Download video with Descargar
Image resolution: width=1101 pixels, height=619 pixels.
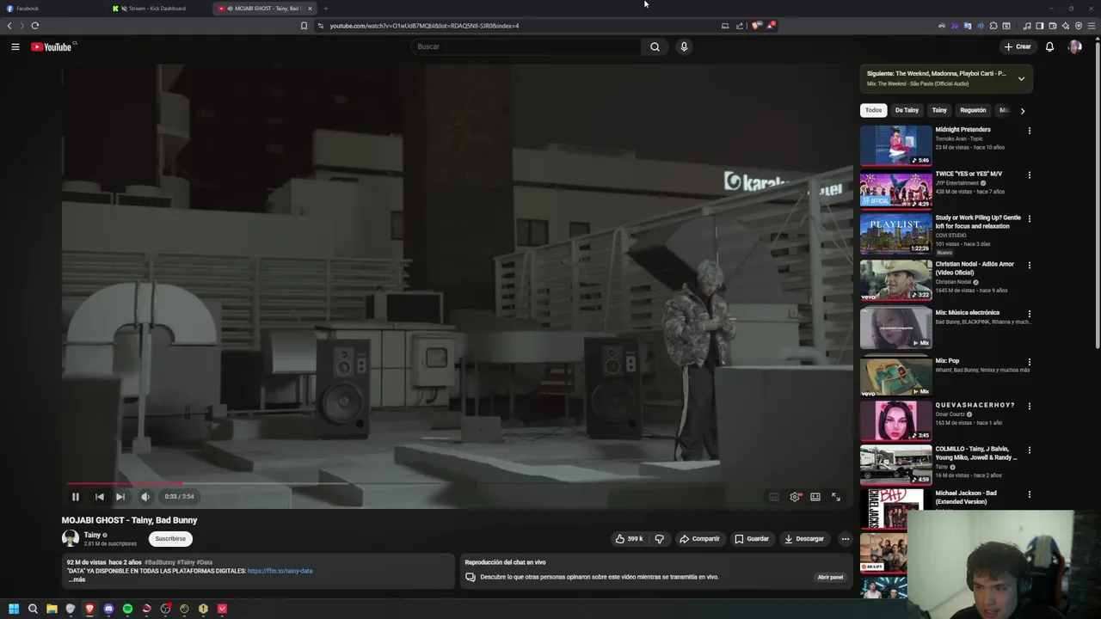point(804,539)
